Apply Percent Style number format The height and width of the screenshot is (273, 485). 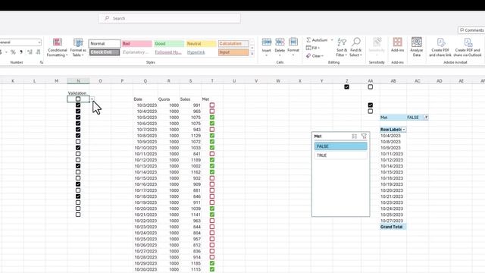(13, 52)
